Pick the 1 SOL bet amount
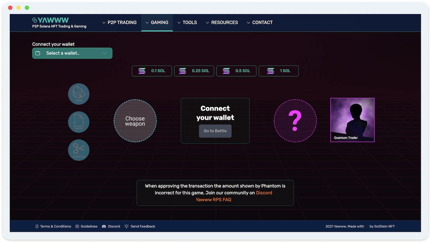This screenshot has width=431, height=243. 278,71
